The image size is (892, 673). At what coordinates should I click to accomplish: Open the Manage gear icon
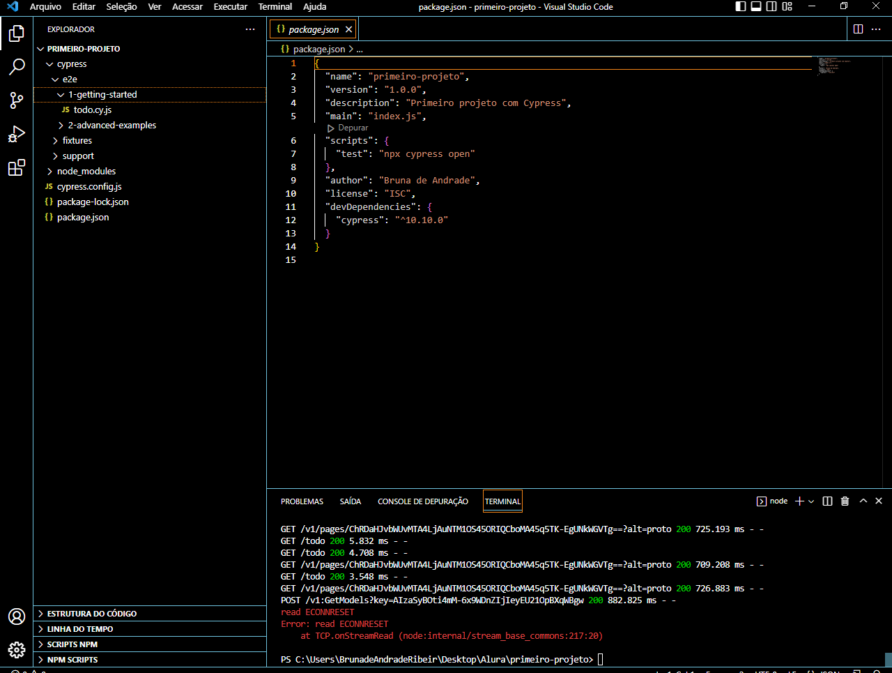pyautogui.click(x=17, y=650)
